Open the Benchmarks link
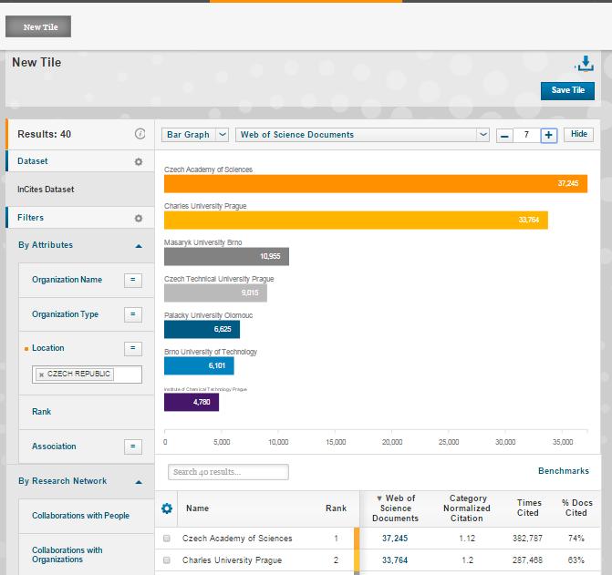This screenshot has width=612, height=575. point(564,471)
